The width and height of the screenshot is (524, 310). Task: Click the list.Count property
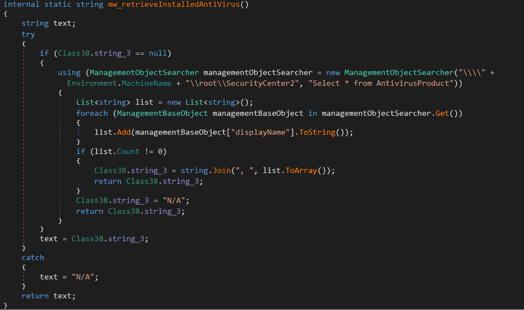(x=128, y=151)
